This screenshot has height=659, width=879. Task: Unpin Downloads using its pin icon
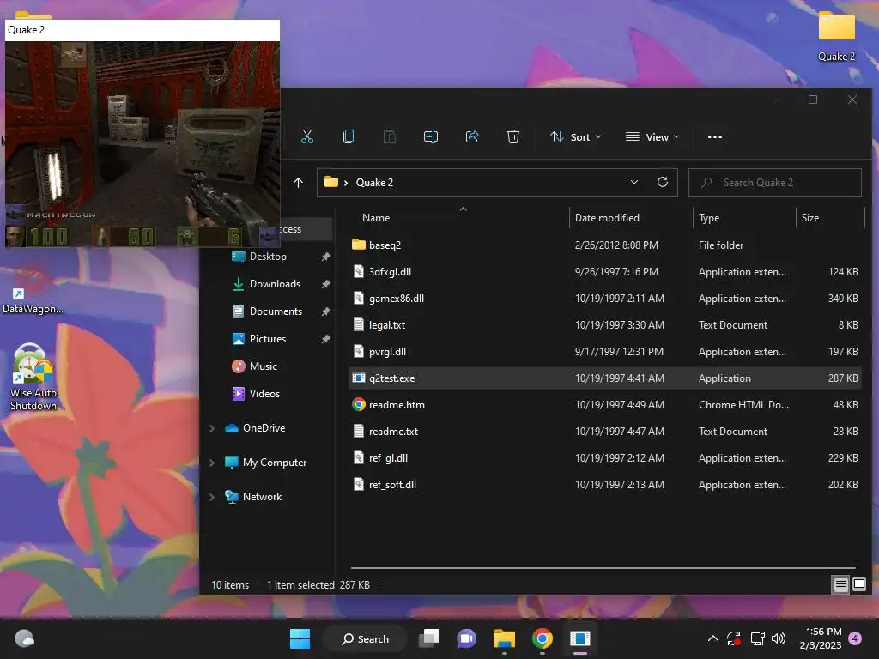325,284
